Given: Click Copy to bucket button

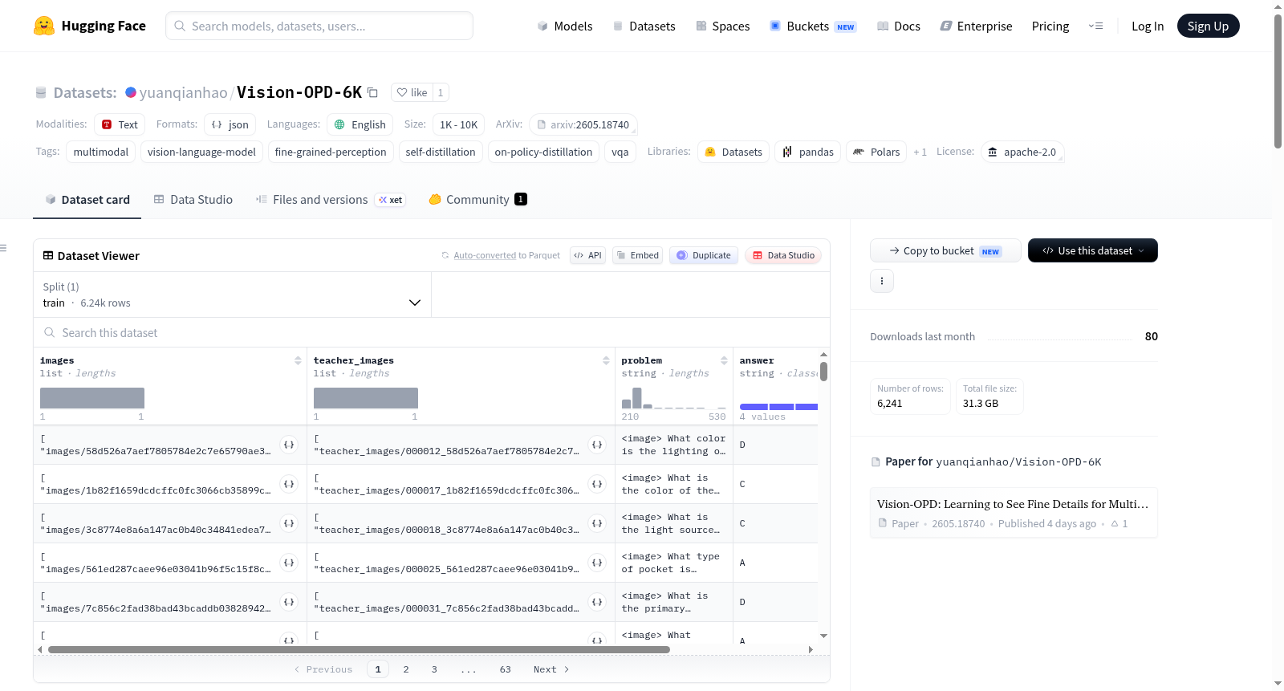Looking at the screenshot, I should click(x=945, y=250).
